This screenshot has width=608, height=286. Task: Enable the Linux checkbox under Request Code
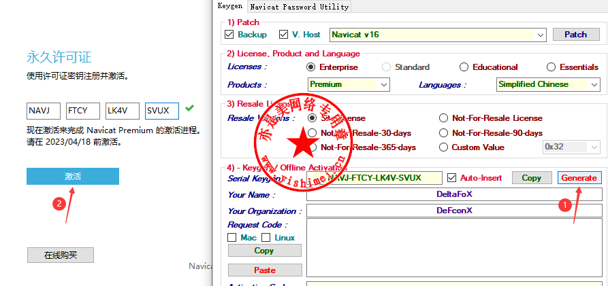tap(266, 238)
